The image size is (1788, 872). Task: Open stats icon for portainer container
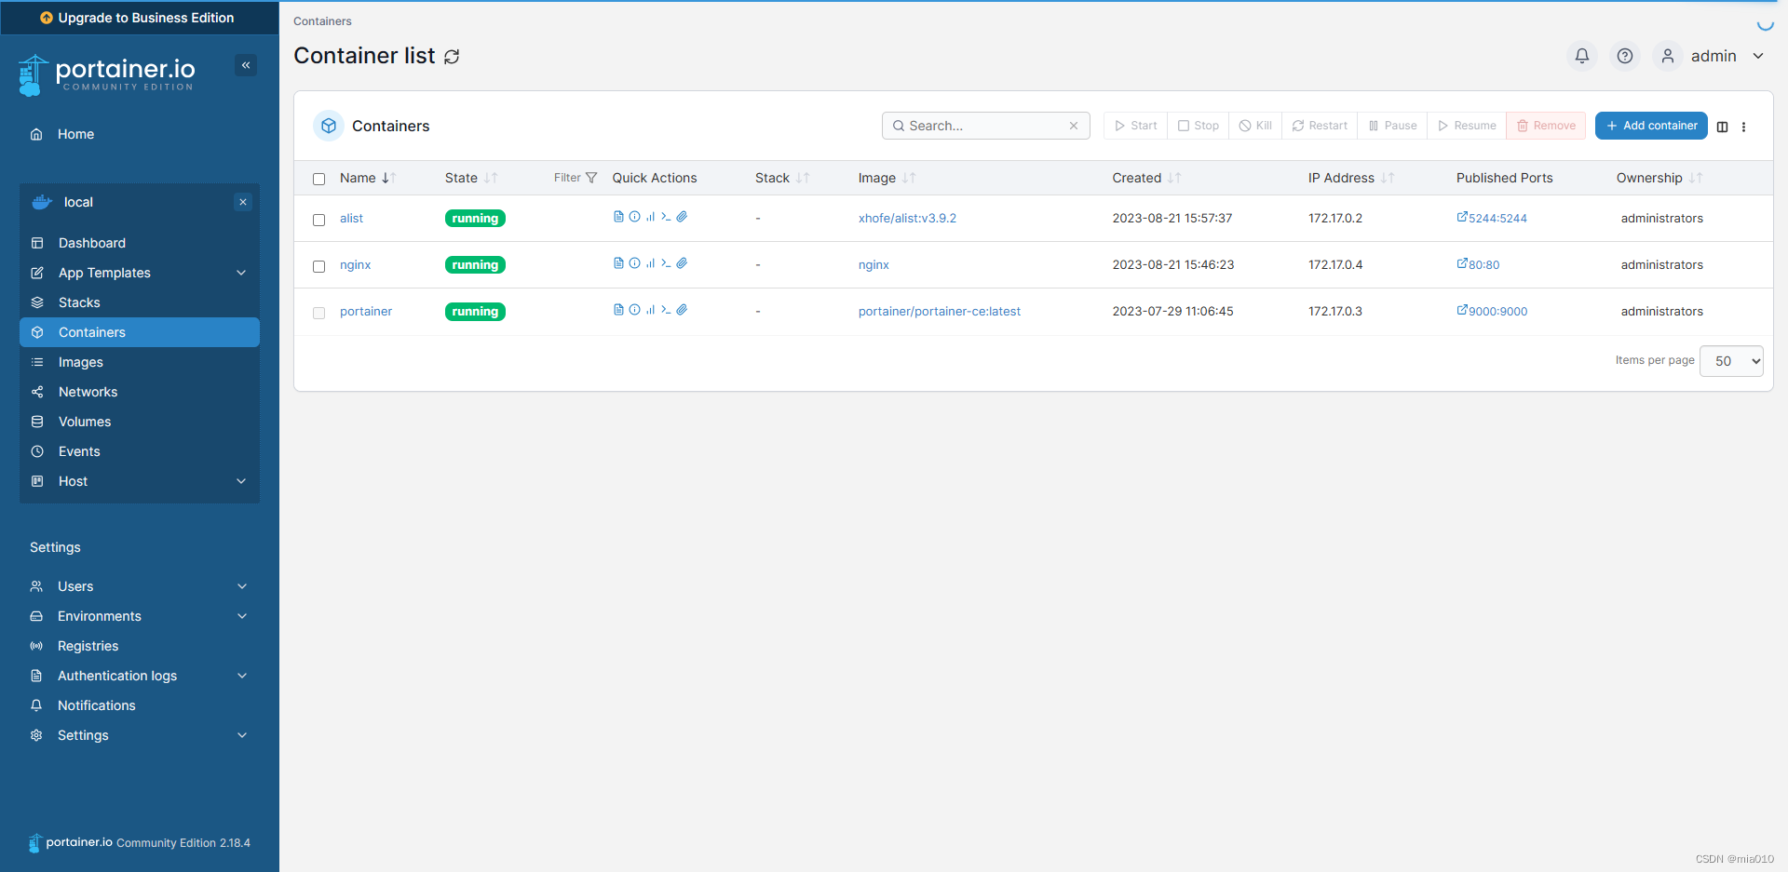pos(650,310)
